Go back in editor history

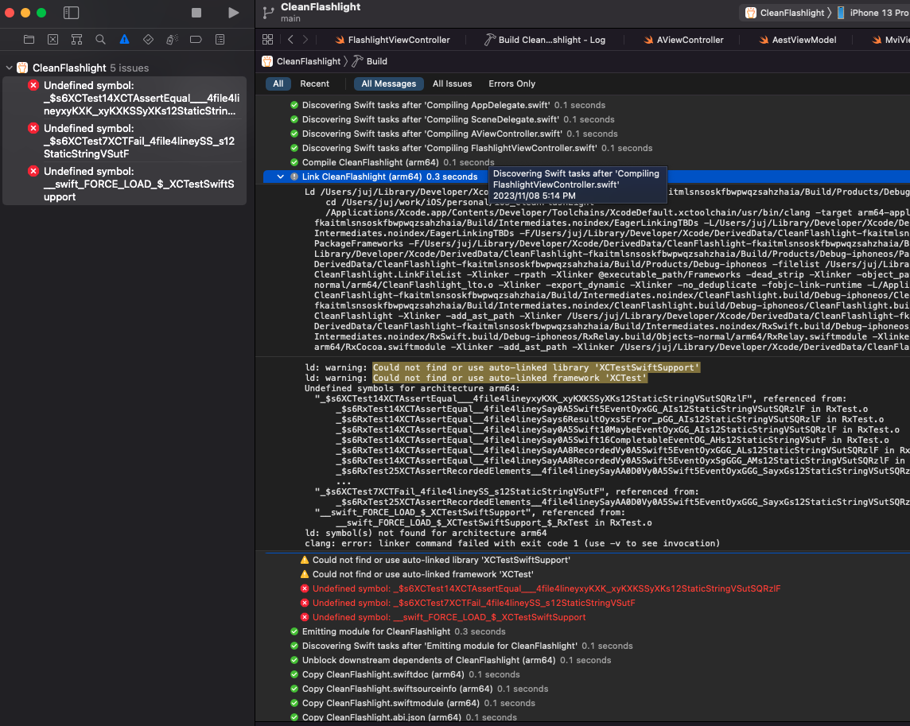pos(290,40)
